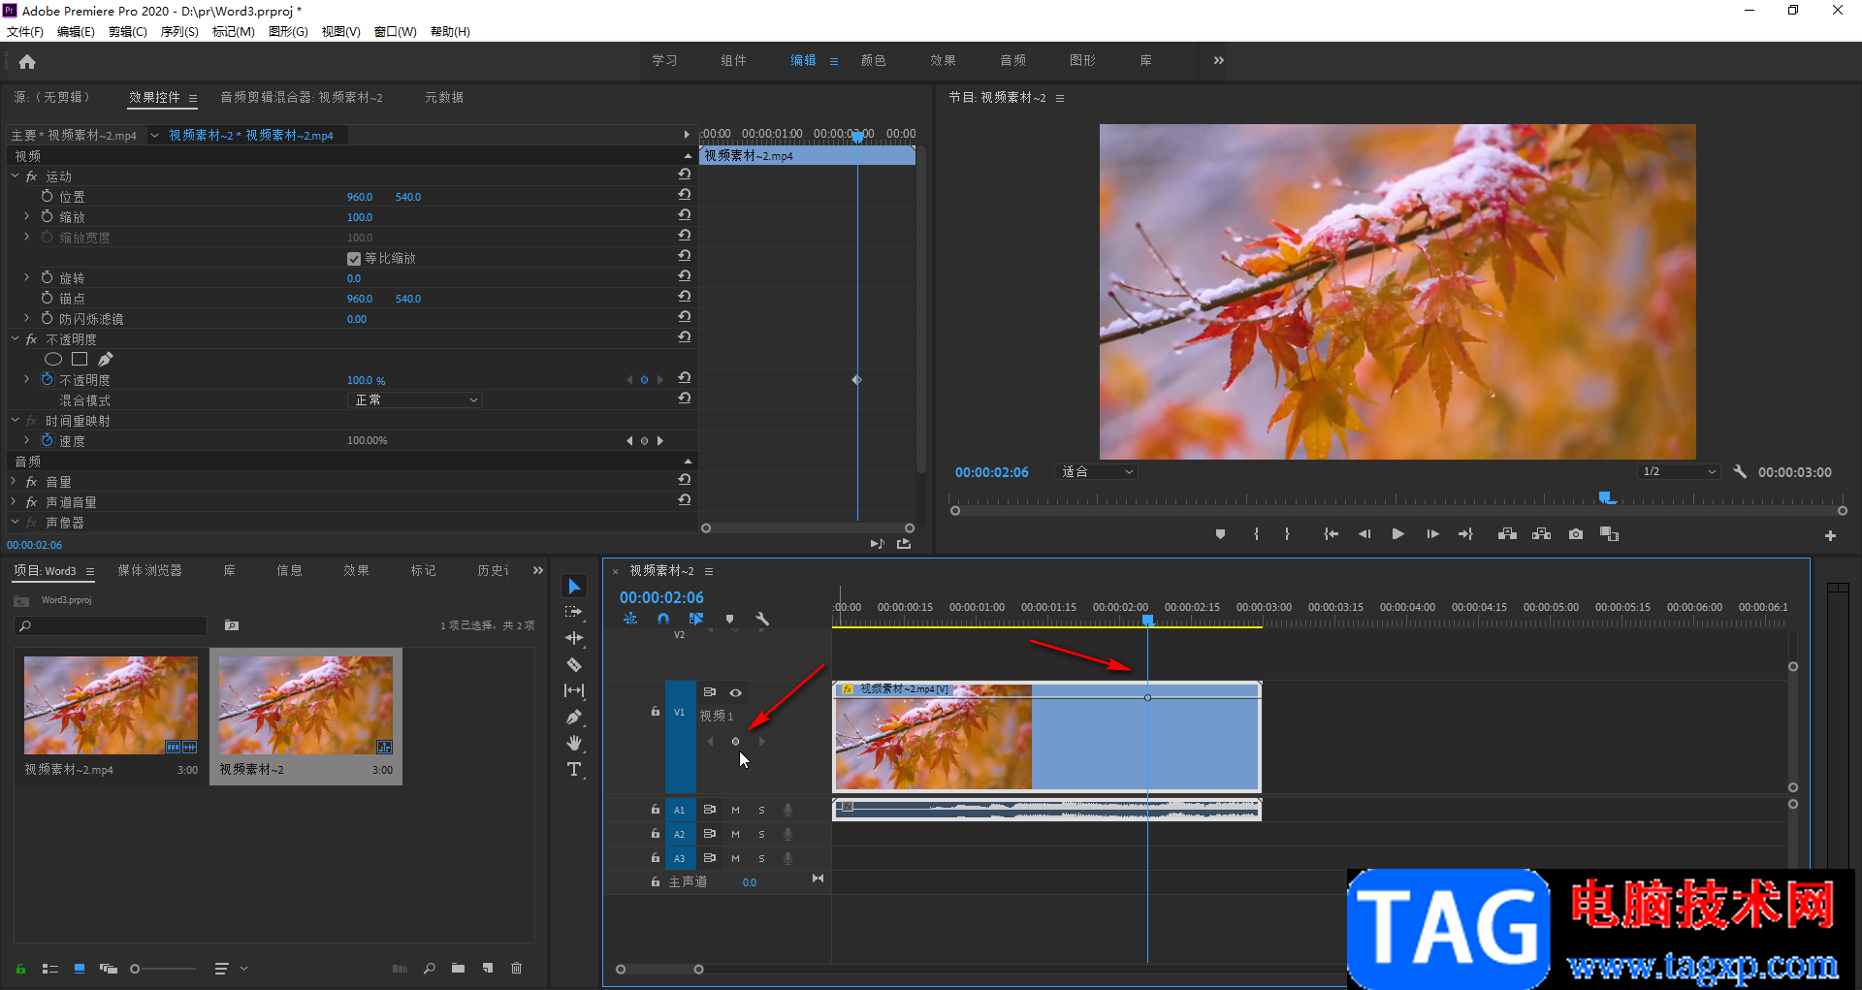The image size is (1862, 990).
Task: Delete the selected item with the trash icon
Action: (517, 968)
